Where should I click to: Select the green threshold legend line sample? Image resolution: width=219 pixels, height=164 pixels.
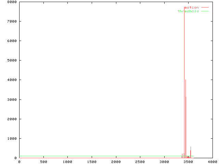point(205,11)
